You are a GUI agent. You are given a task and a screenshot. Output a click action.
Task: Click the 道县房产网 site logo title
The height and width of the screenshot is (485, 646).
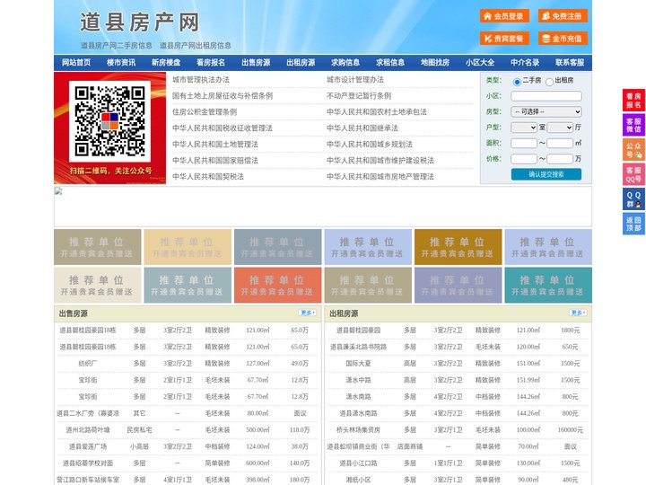coord(140,22)
